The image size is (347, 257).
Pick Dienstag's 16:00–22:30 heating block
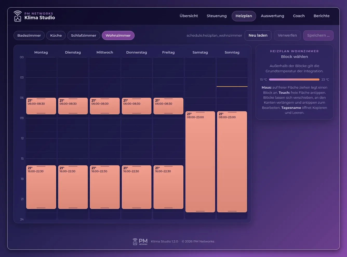click(x=73, y=187)
